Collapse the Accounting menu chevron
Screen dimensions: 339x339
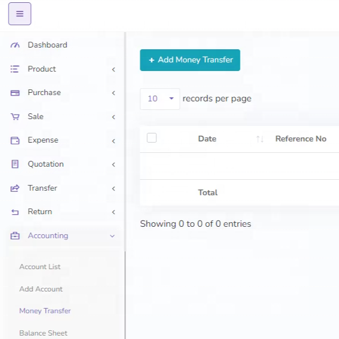[112, 236]
